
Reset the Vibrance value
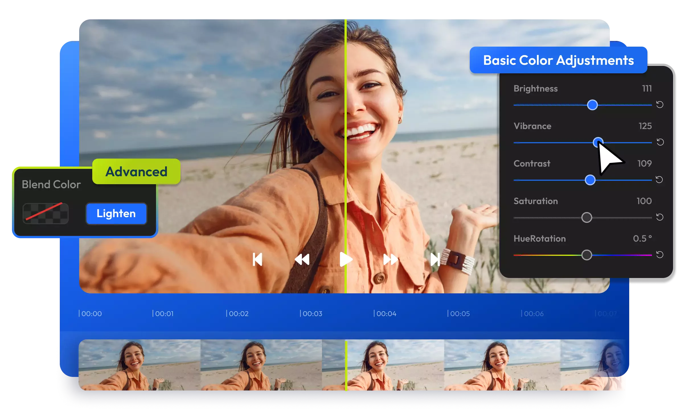[660, 142]
